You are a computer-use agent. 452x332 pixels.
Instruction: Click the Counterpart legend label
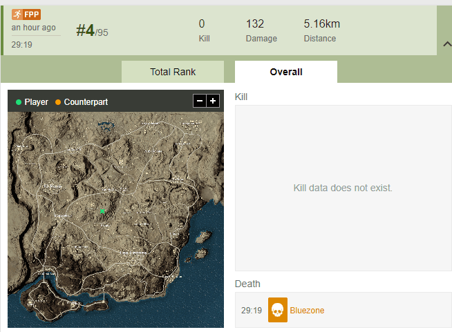[x=86, y=102]
